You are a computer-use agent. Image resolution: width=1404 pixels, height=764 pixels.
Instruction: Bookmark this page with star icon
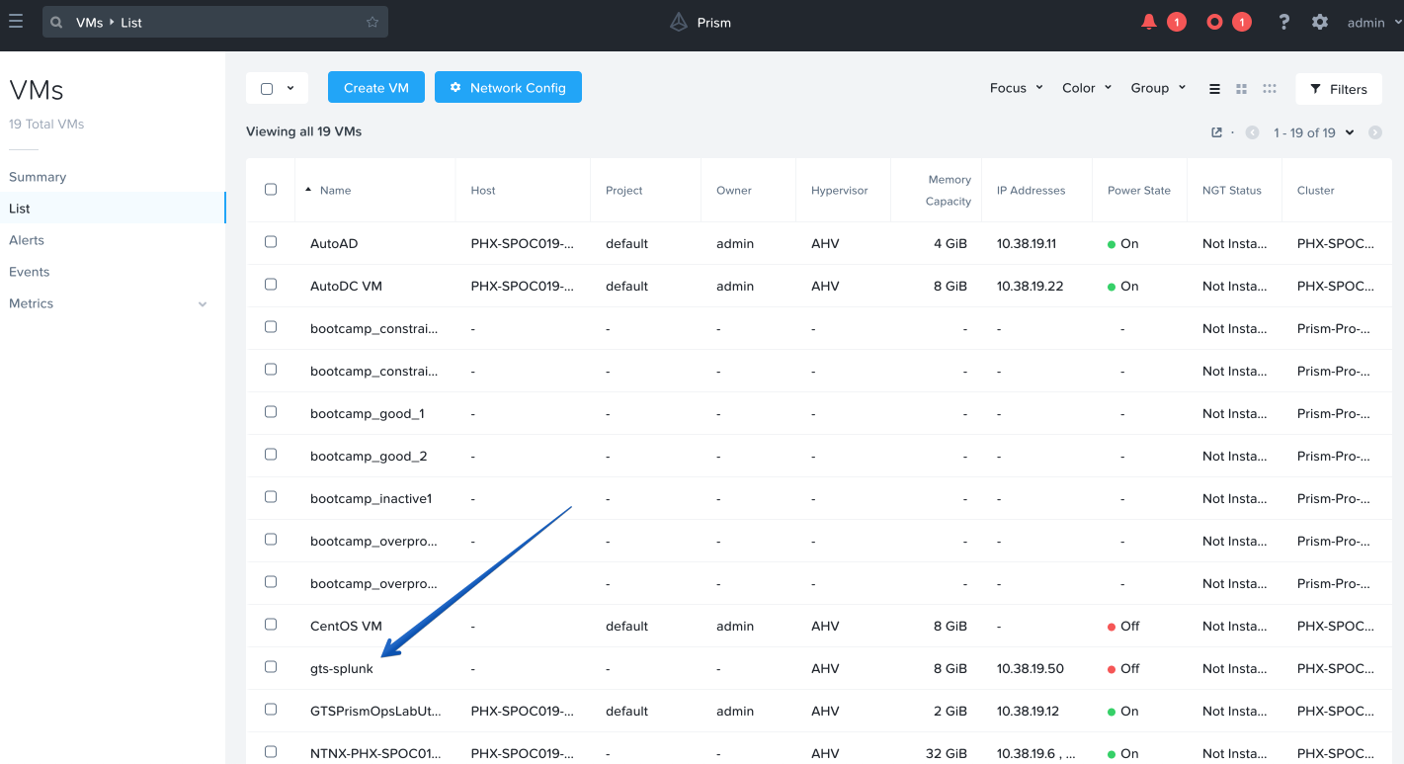372,22
